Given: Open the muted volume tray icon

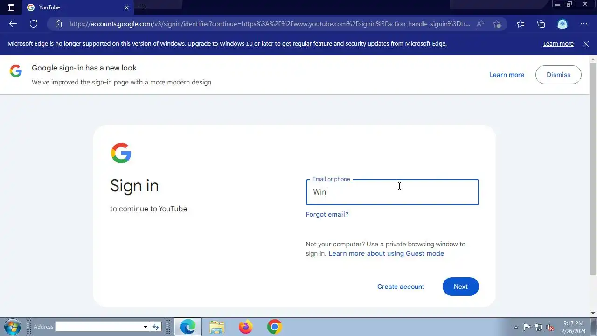Looking at the screenshot, I should 550,327.
